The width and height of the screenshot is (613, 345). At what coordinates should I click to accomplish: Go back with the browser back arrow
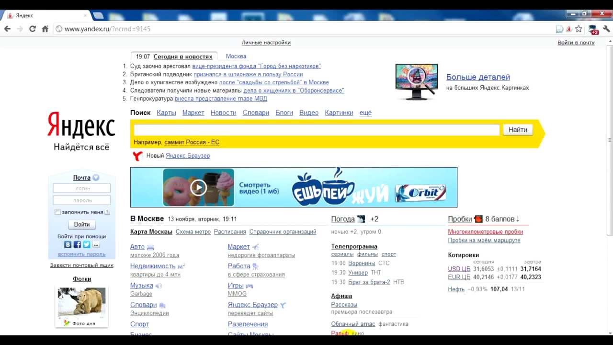tap(7, 29)
